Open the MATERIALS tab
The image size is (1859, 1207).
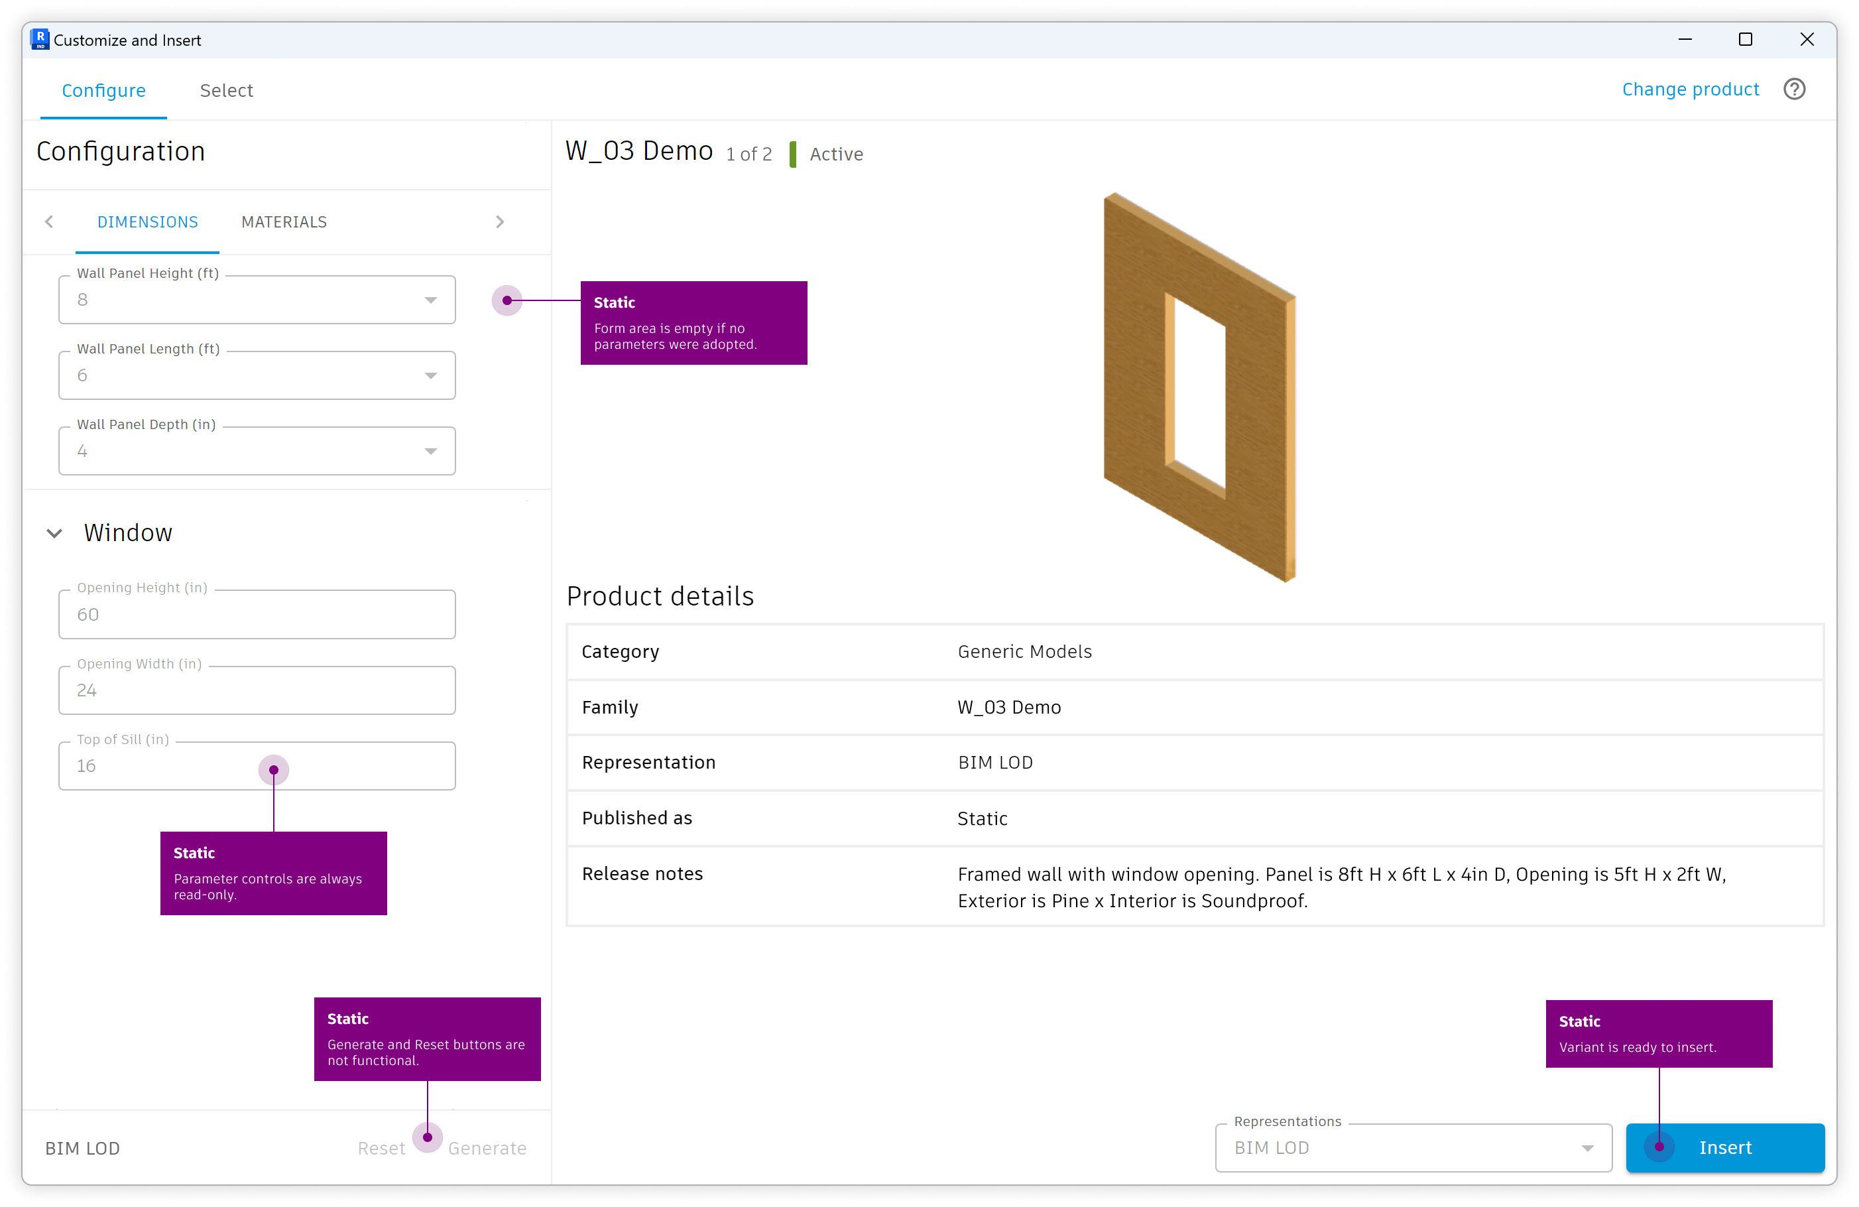click(284, 222)
